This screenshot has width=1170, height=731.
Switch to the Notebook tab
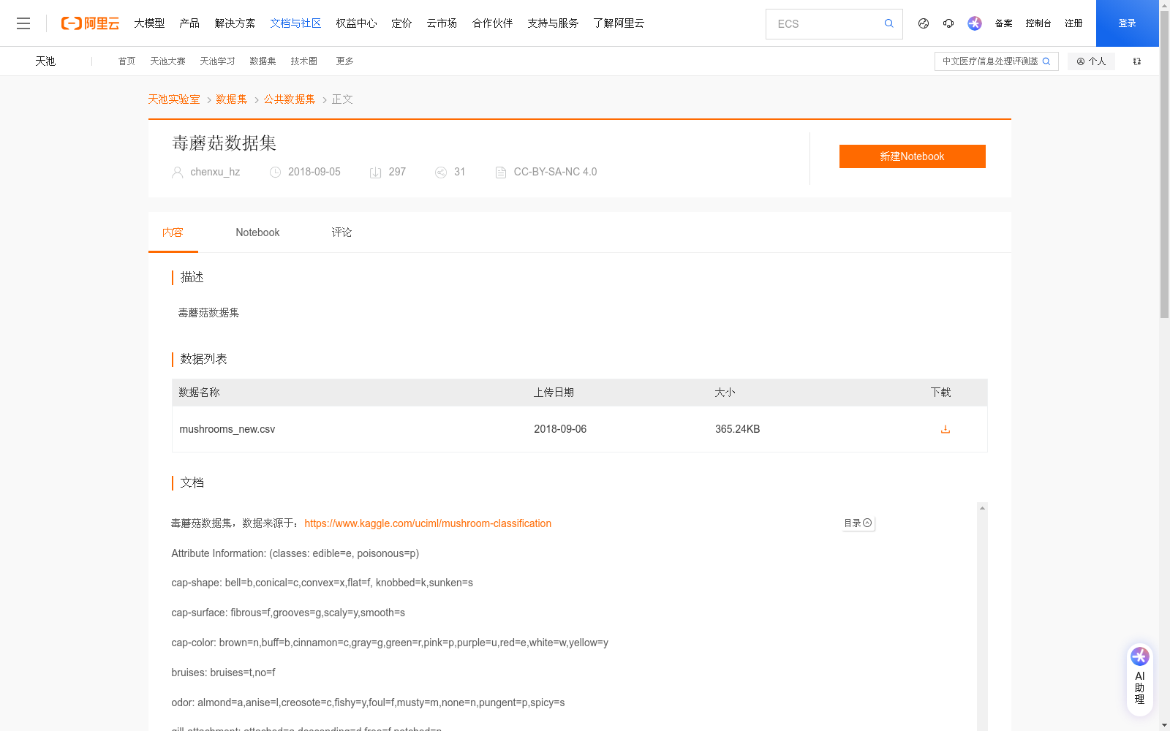(257, 232)
